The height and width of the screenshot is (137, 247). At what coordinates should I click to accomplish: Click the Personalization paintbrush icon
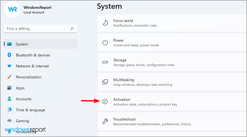coord(9,77)
